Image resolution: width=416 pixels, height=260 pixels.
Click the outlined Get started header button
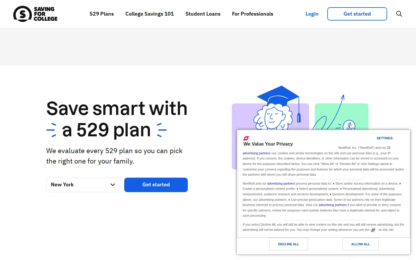pos(357,14)
